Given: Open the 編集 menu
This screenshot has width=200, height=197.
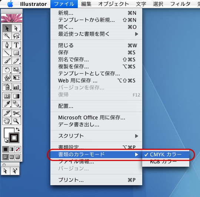Looking at the screenshot, I should 86,4.
